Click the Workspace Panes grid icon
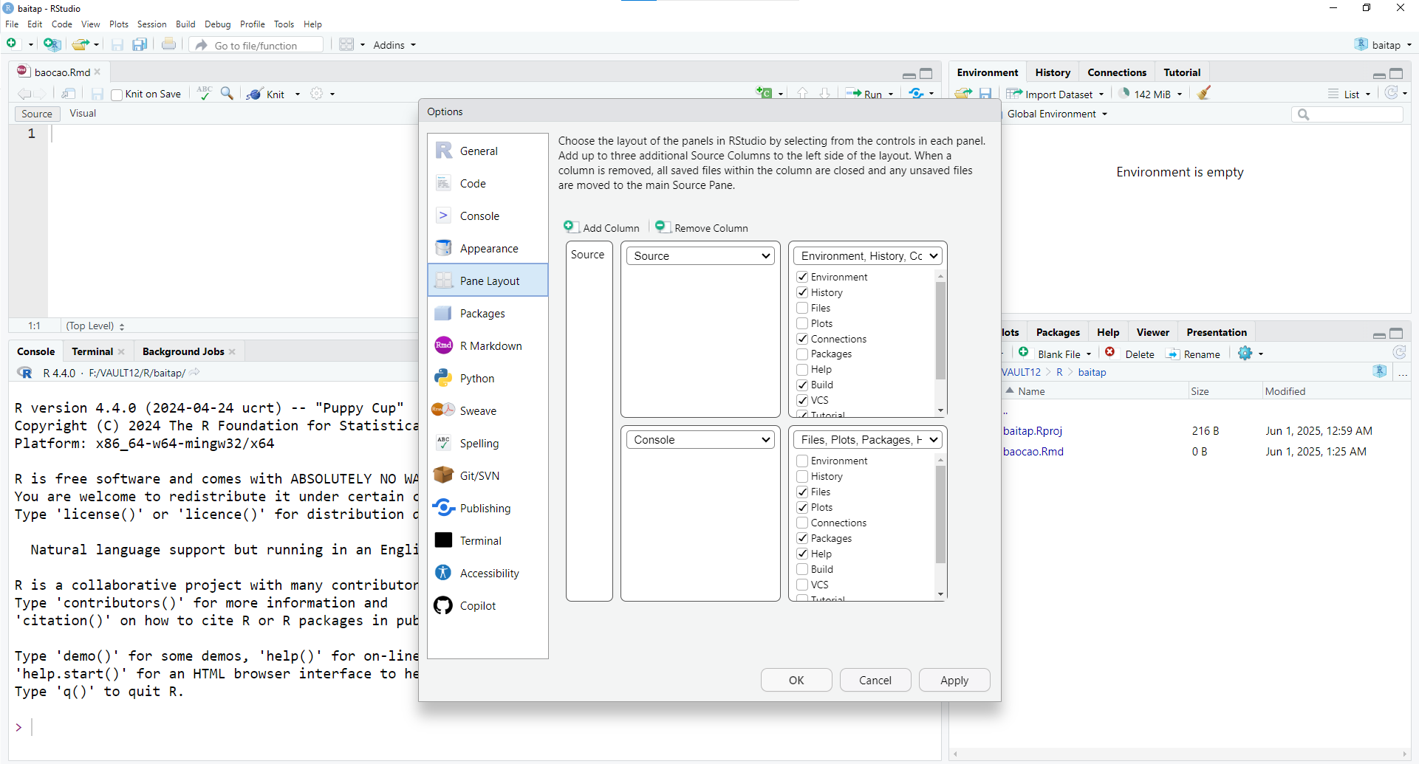1419x764 pixels. 346,44
